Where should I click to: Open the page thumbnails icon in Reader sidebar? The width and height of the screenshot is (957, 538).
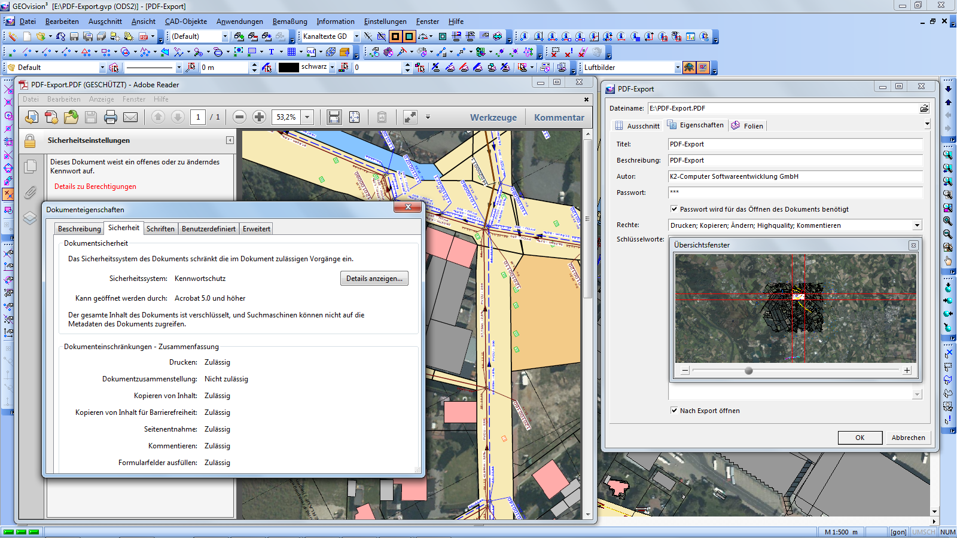click(x=30, y=167)
